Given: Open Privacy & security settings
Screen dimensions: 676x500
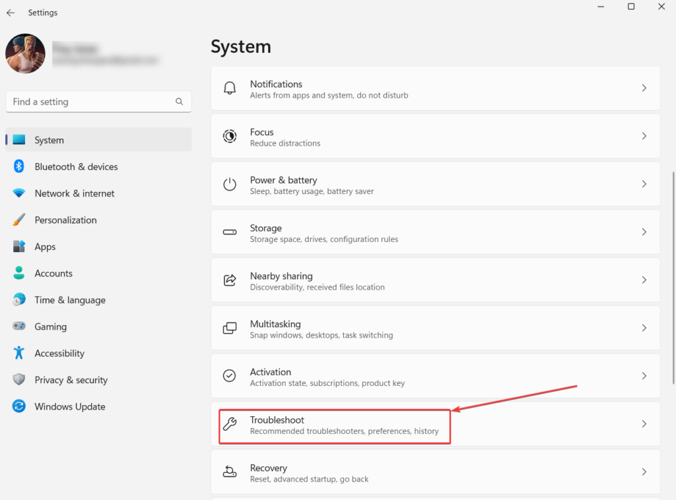Looking at the screenshot, I should [x=71, y=380].
